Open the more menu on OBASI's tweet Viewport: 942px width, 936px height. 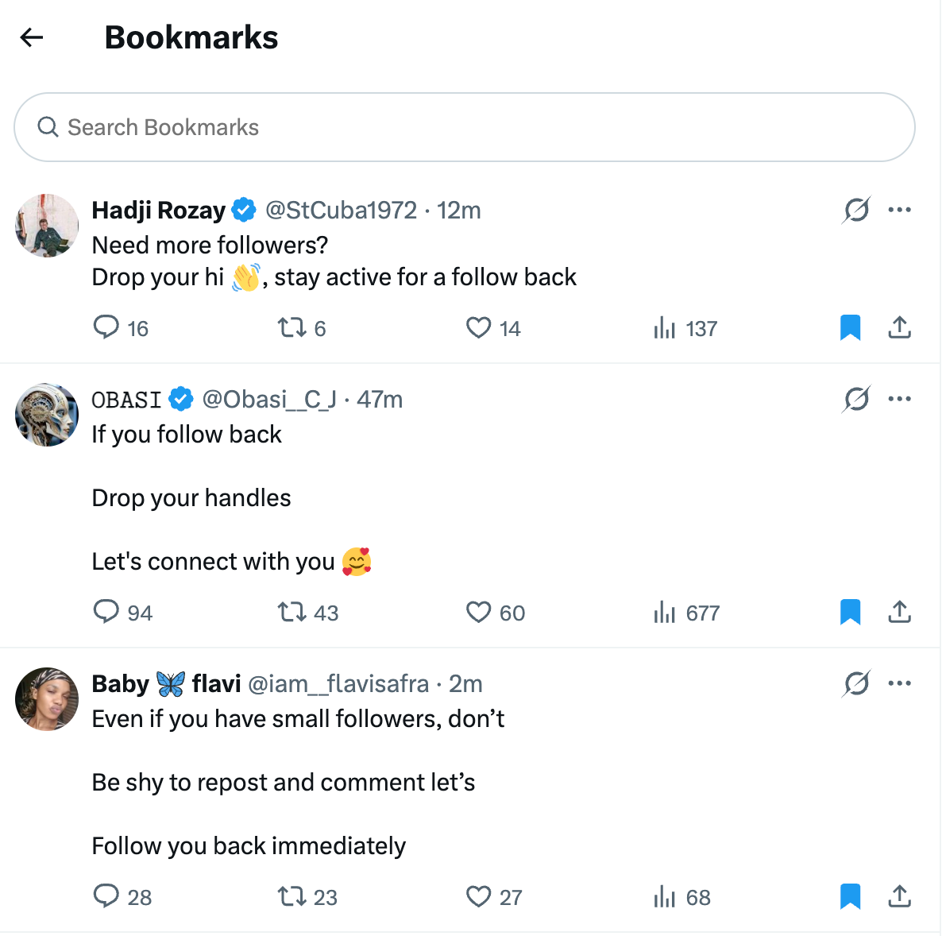click(900, 399)
